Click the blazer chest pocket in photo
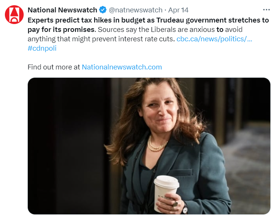276x217 pixels. pos(180,172)
